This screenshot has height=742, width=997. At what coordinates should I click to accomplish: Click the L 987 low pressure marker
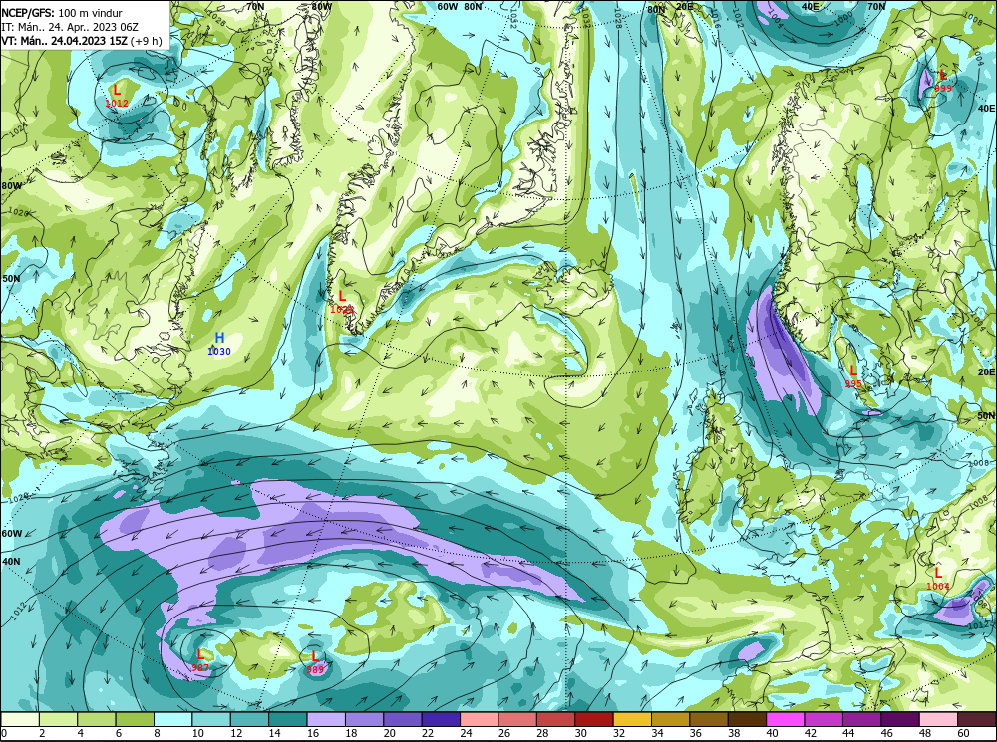pyautogui.click(x=200, y=660)
